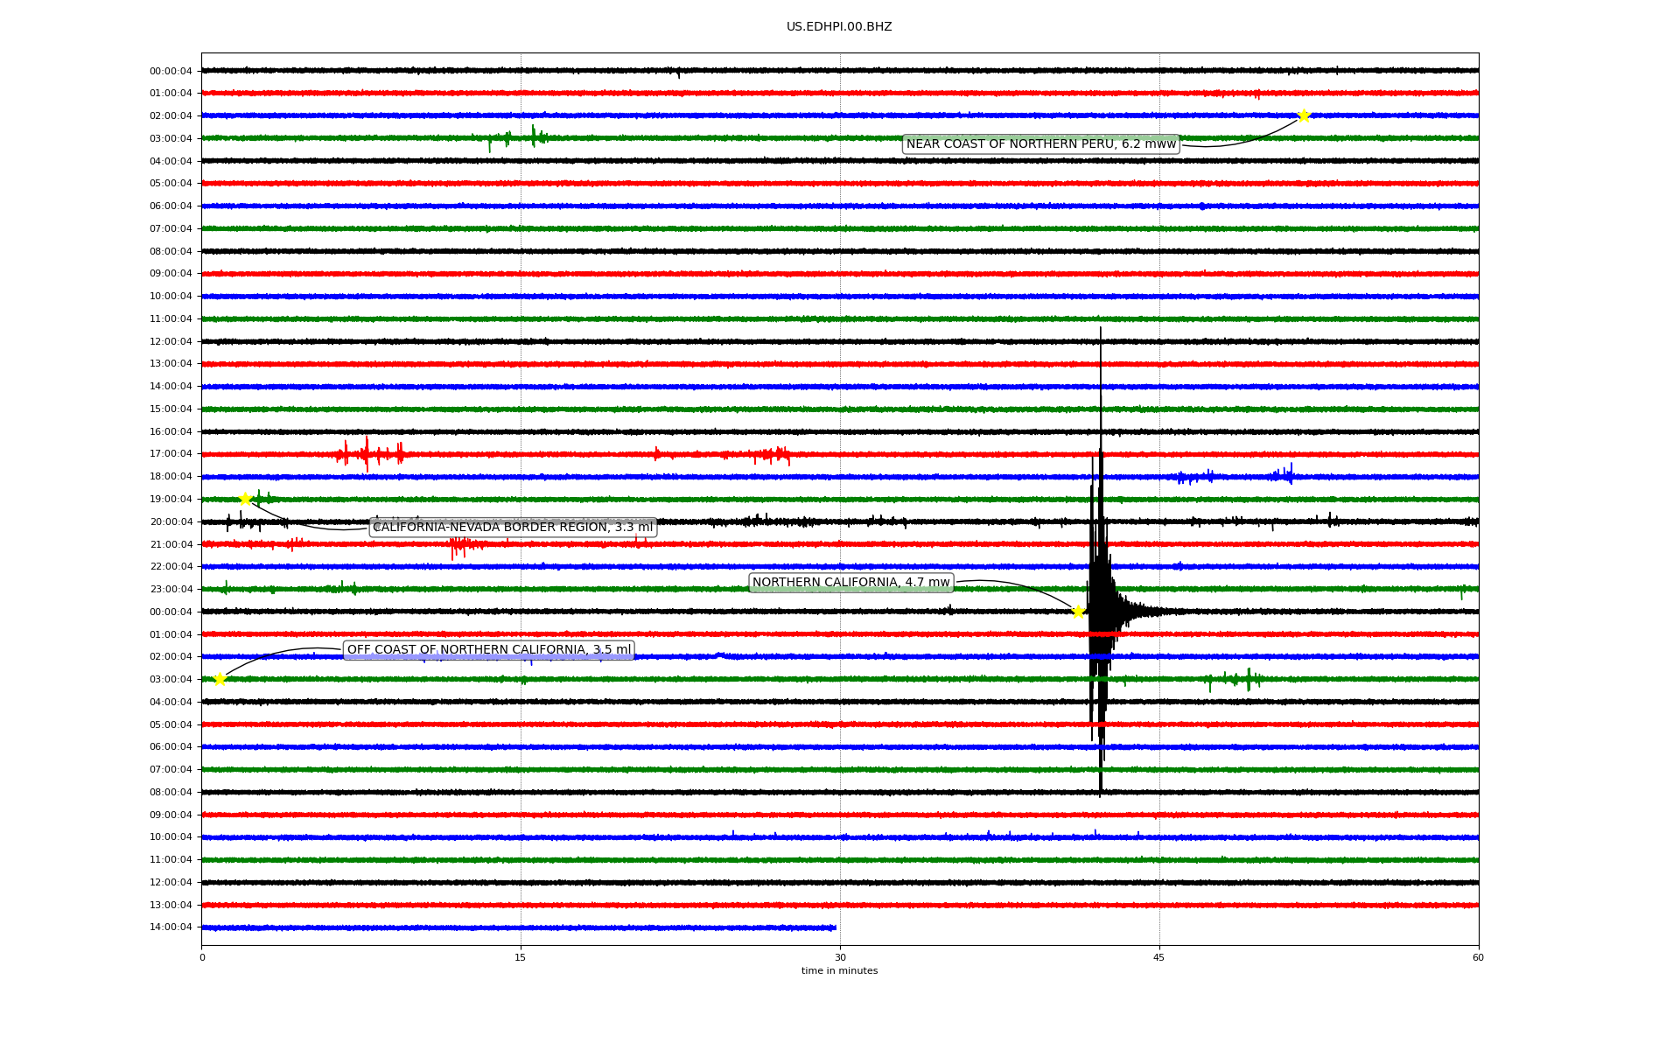The height and width of the screenshot is (1050, 1680).
Task: Click the Northern California 4.7 star marker
Action: pyautogui.click(x=1078, y=612)
